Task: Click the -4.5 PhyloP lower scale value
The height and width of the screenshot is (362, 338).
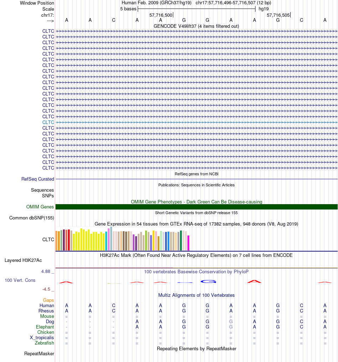Action: (46, 289)
